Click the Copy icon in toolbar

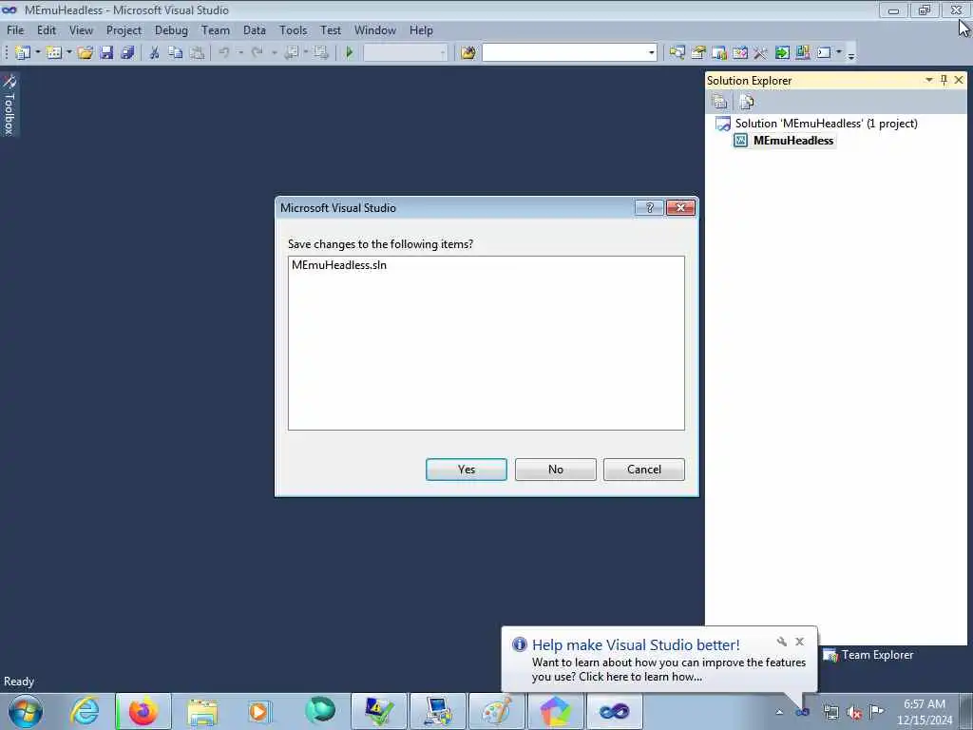click(176, 53)
